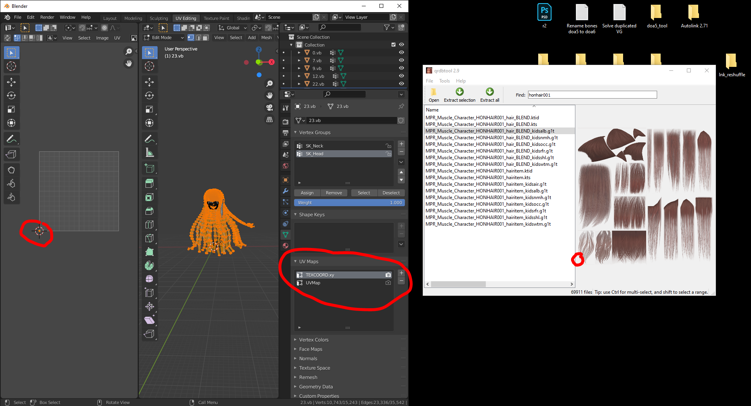The height and width of the screenshot is (406, 751).
Task: Select the Bevel tool
Action: [149, 211]
